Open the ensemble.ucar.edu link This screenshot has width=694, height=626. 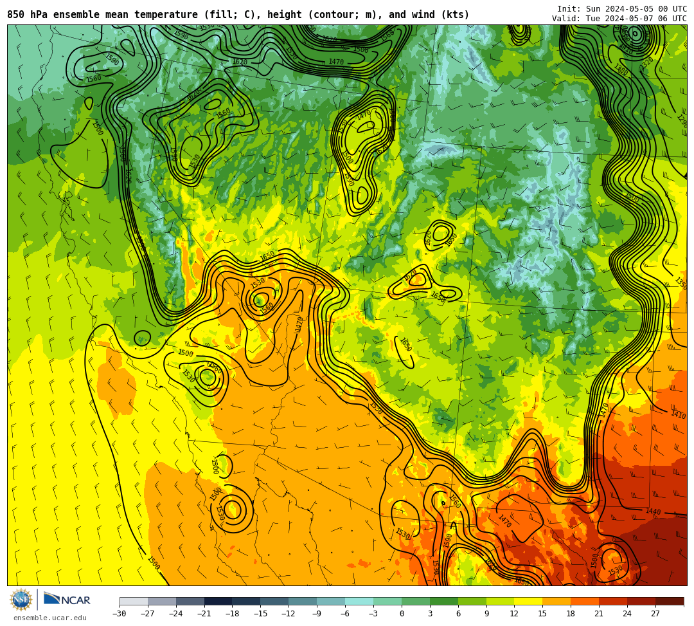50,618
